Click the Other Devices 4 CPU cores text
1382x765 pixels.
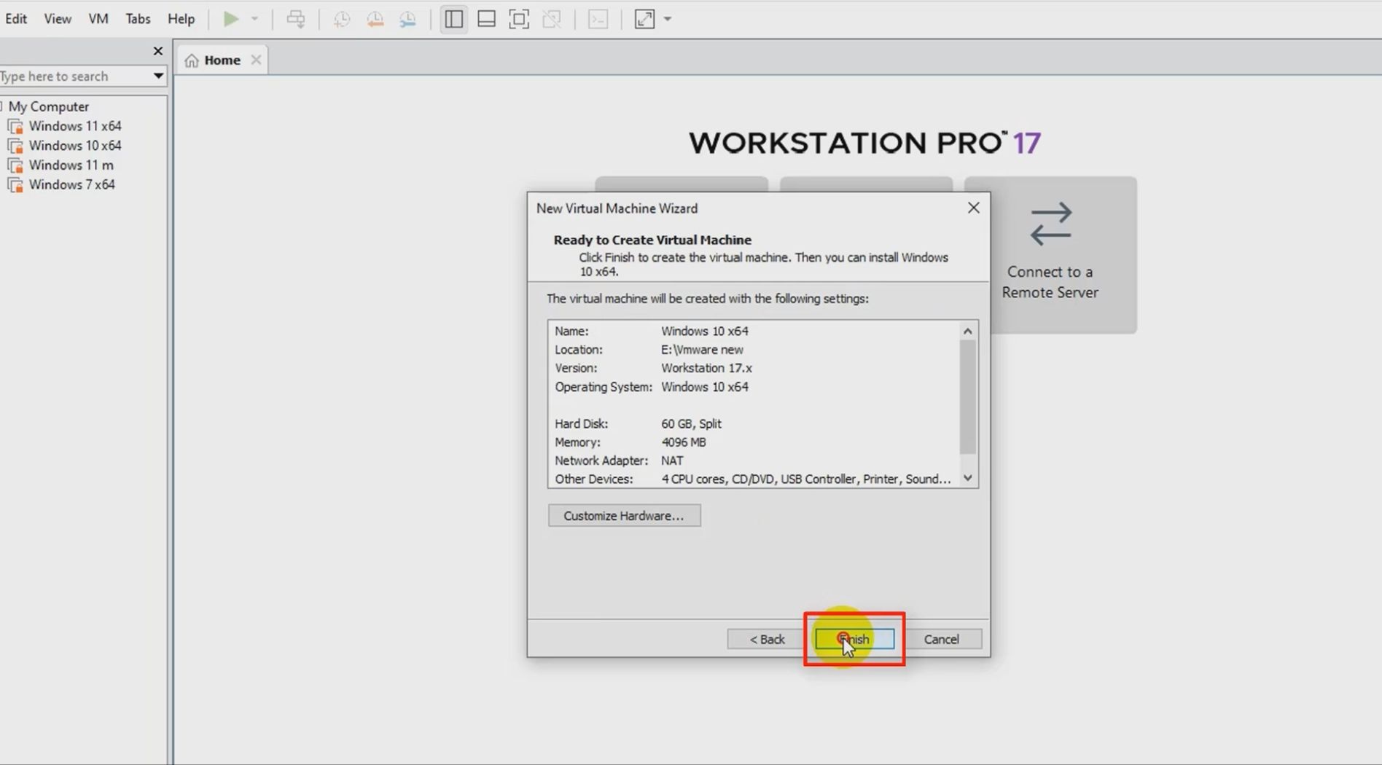pos(806,479)
